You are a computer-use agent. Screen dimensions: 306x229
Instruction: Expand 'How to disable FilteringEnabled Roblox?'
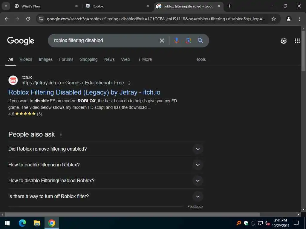106,180
